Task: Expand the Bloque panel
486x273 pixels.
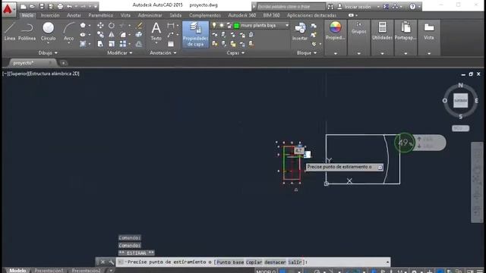Action: (307, 53)
